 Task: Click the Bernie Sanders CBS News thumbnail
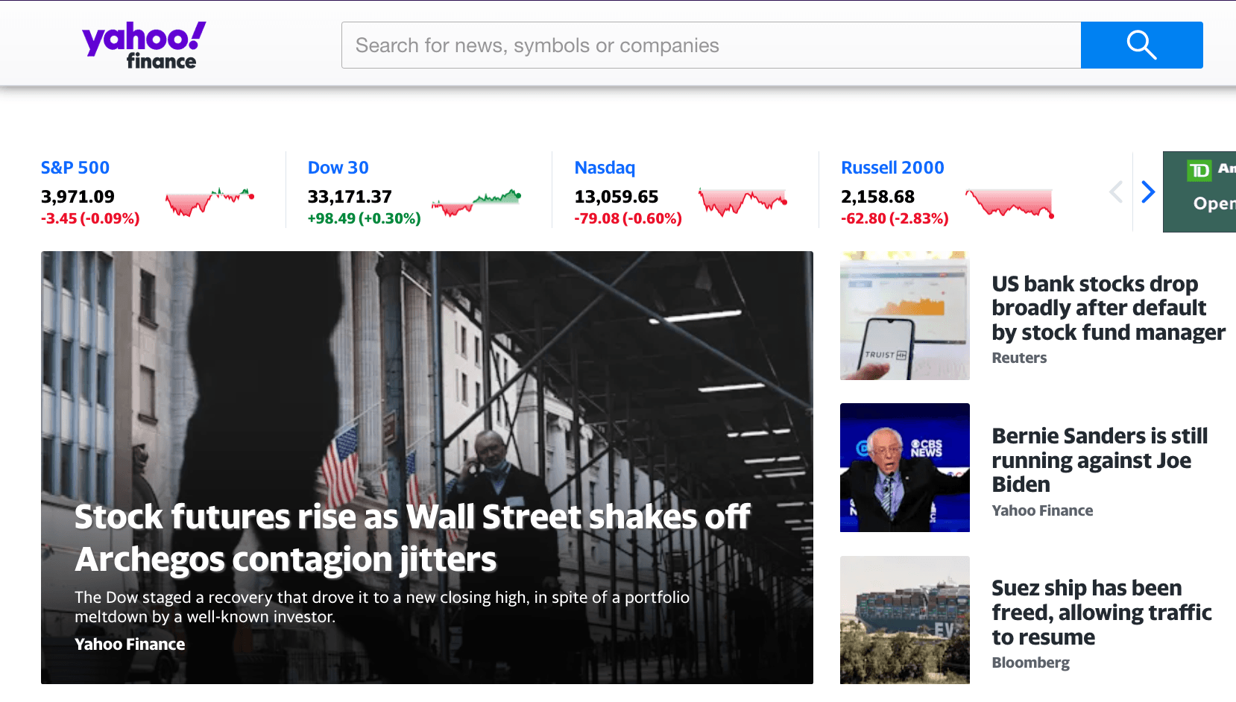[905, 467]
